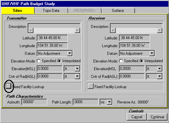Open the Transmitter Datum dropdown
169x123 pixels.
(70, 53)
